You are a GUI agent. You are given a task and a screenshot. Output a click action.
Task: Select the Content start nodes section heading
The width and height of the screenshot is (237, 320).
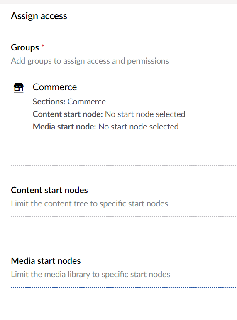pyautogui.click(x=49, y=190)
